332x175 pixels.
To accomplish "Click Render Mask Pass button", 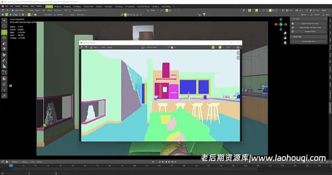I will pyautogui.click(x=309, y=41).
